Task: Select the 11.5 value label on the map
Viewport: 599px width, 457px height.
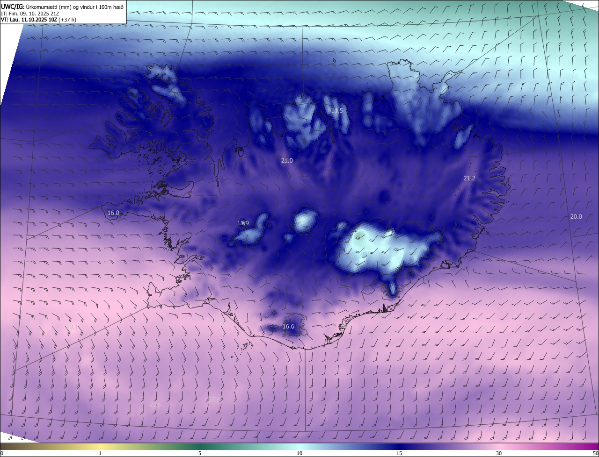Action: coord(337,111)
